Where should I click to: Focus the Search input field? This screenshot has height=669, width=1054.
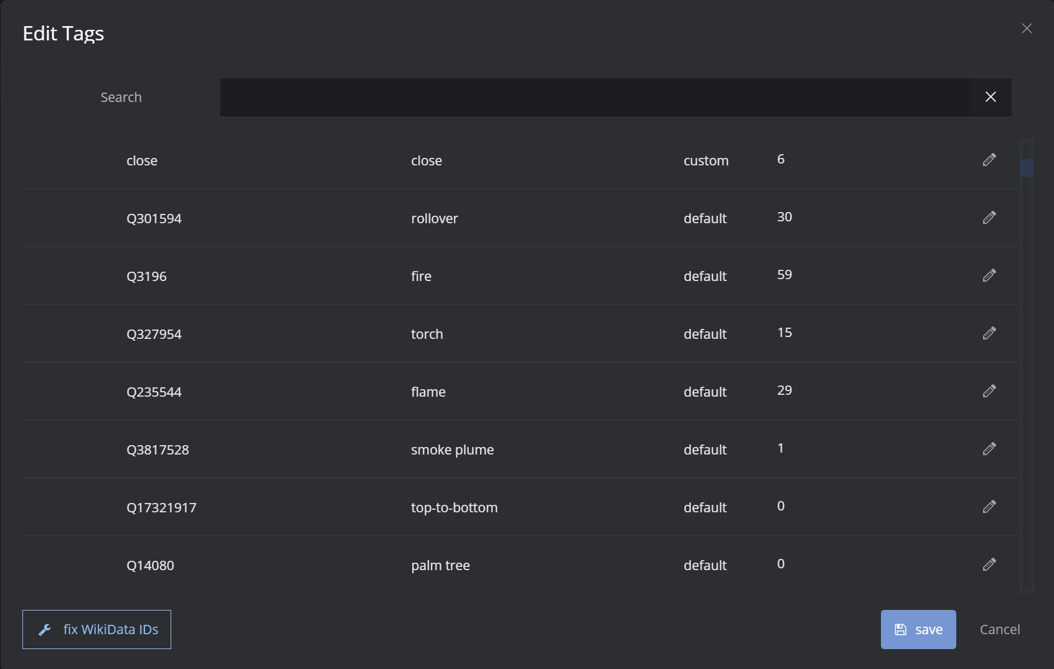(x=595, y=98)
